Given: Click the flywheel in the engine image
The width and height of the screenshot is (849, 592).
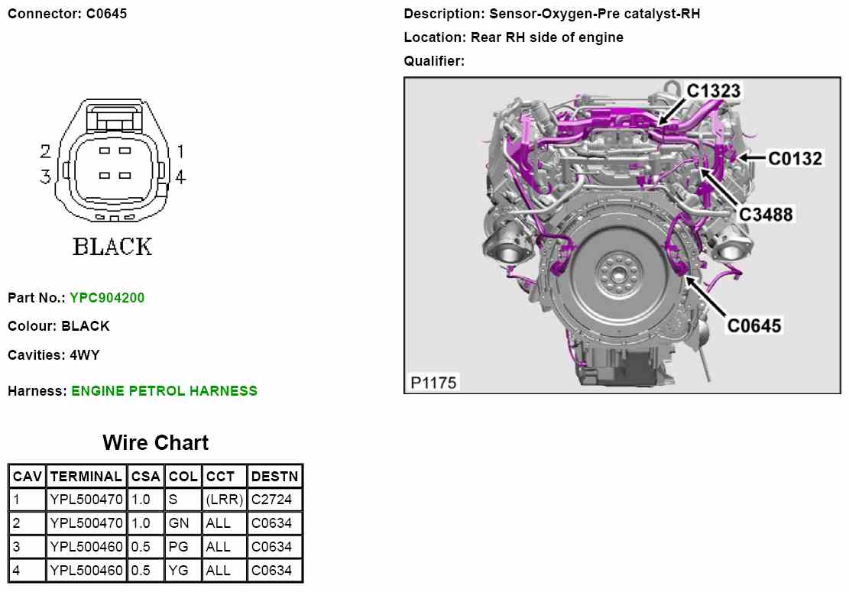Looking at the screenshot, I should click(x=614, y=274).
